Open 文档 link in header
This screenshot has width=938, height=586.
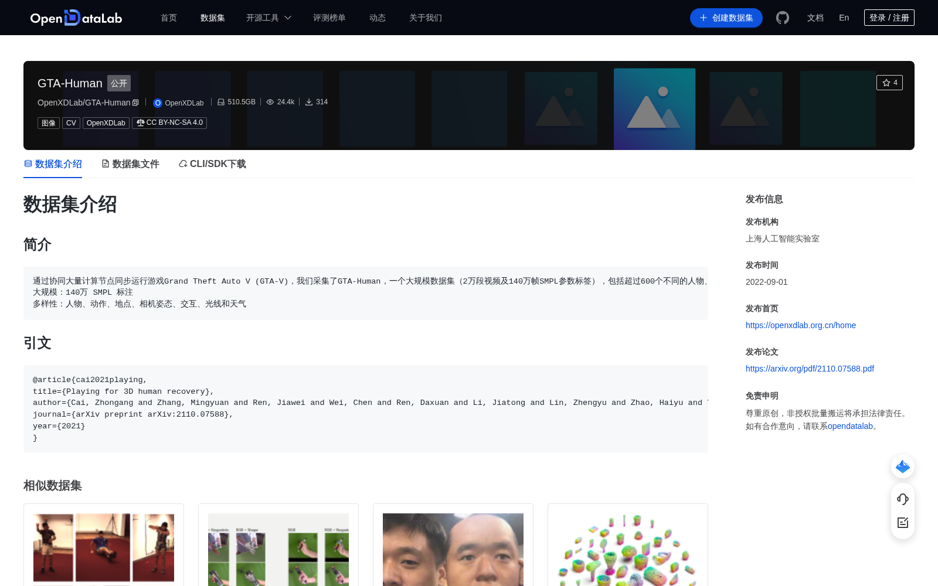click(815, 18)
